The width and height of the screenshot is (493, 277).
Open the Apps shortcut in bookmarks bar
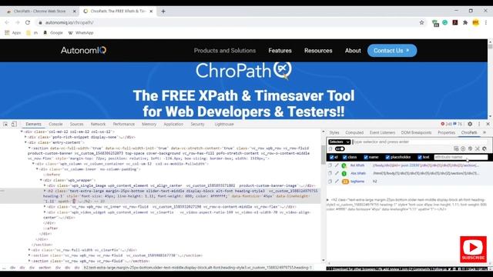[x=13, y=32]
